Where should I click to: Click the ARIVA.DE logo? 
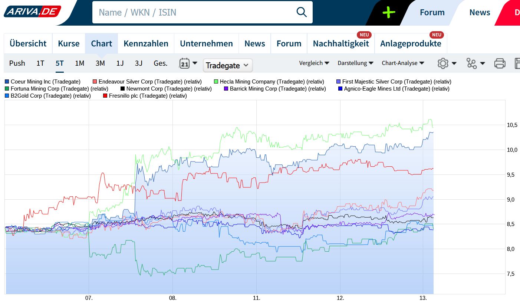(x=32, y=12)
